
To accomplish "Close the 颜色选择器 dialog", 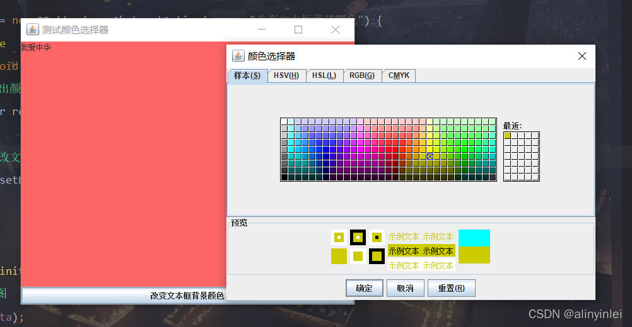I will click(582, 56).
